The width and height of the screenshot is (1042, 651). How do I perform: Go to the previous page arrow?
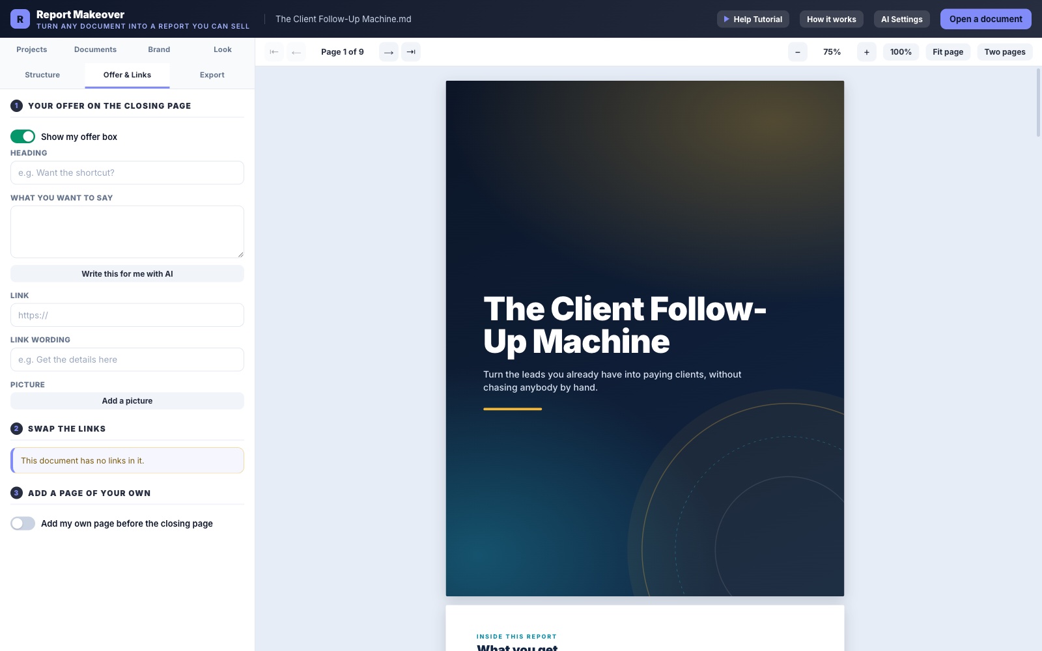(x=296, y=52)
